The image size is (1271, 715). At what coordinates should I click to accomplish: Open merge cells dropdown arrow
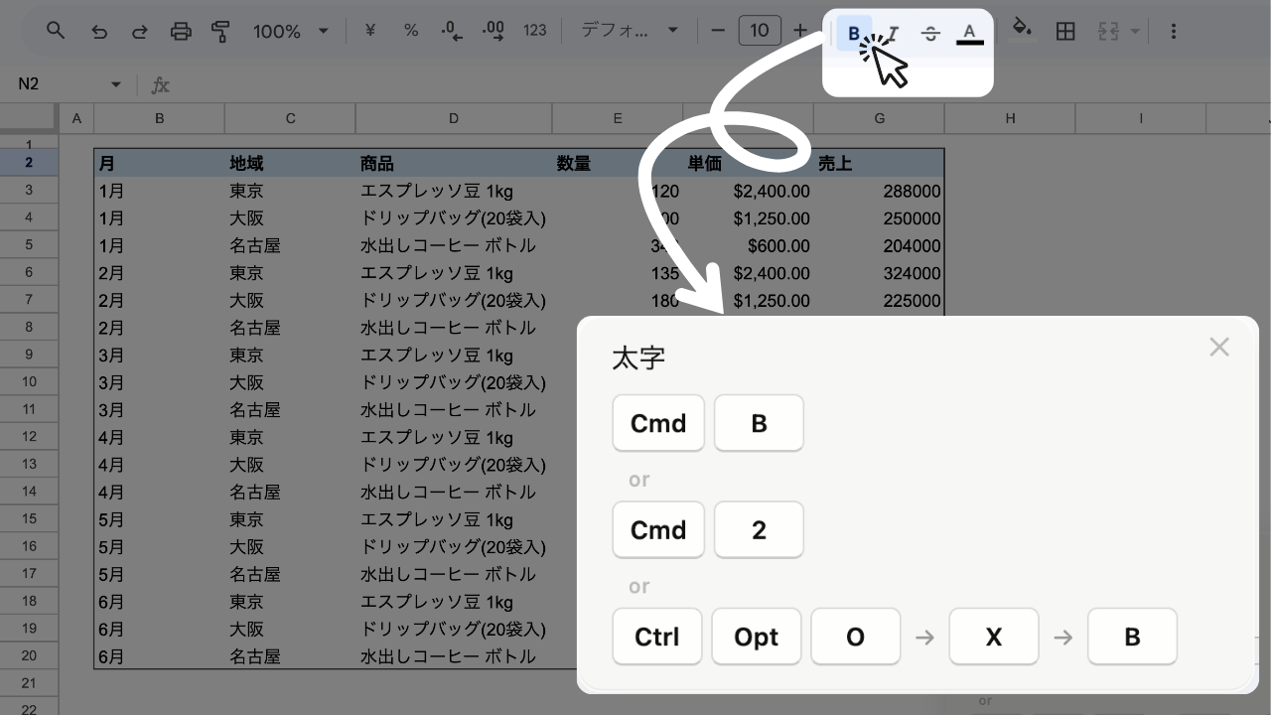[1135, 31]
